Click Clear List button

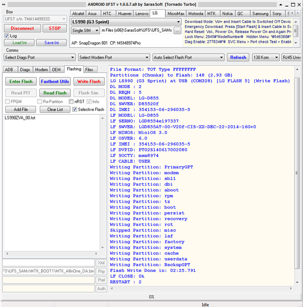(55, 109)
